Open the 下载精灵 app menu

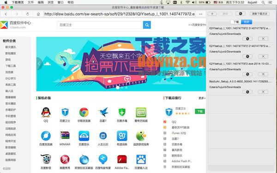[18, 2]
